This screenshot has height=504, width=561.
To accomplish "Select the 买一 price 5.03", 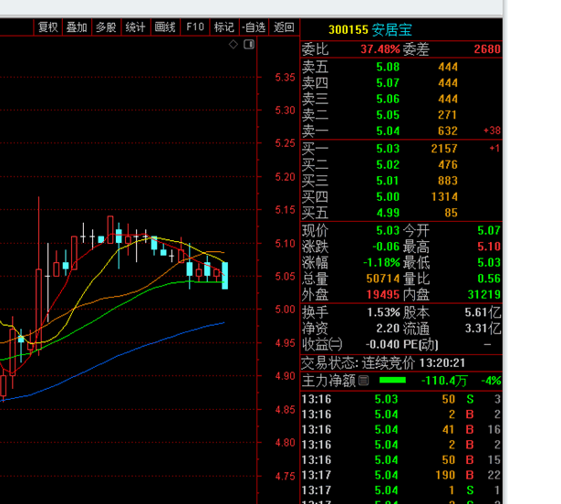I will (x=388, y=149).
